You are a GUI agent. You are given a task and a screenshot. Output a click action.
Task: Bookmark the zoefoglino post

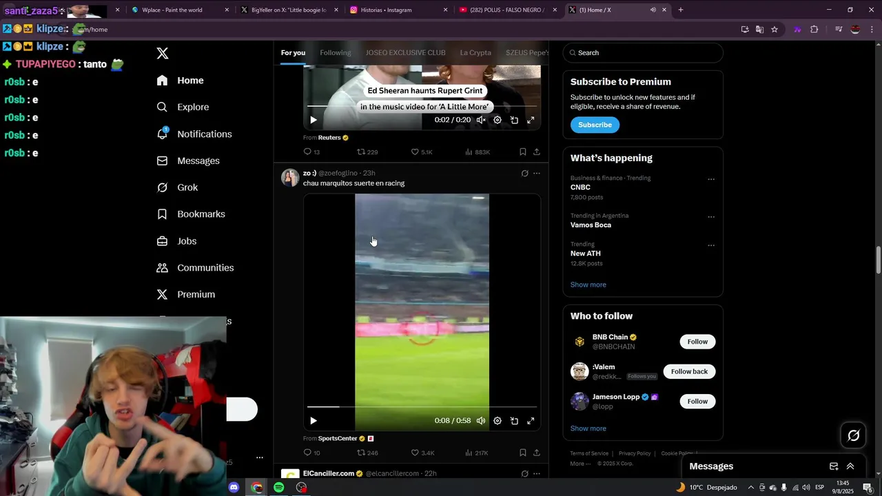click(522, 453)
